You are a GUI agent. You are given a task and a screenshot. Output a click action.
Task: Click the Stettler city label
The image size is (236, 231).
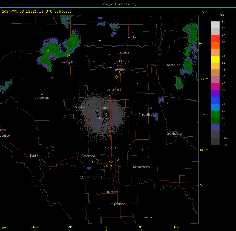coord(174,65)
